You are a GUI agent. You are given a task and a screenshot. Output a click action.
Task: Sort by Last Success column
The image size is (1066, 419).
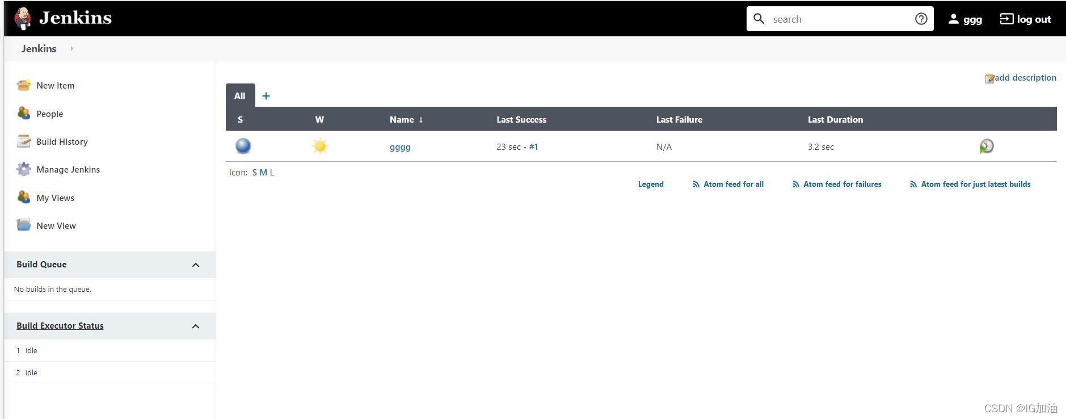click(521, 119)
